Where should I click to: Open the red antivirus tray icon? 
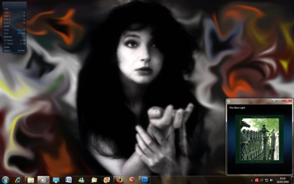pyautogui.click(x=257, y=180)
